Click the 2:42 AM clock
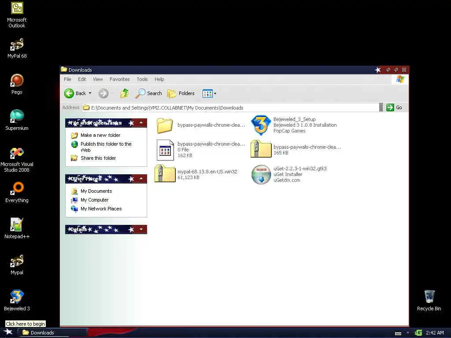Image resolution: width=451 pixels, height=338 pixels. tap(435, 333)
